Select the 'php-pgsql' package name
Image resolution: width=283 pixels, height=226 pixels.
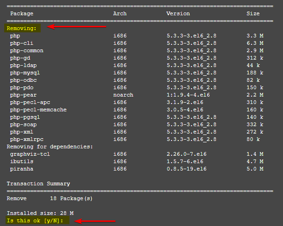25,117
